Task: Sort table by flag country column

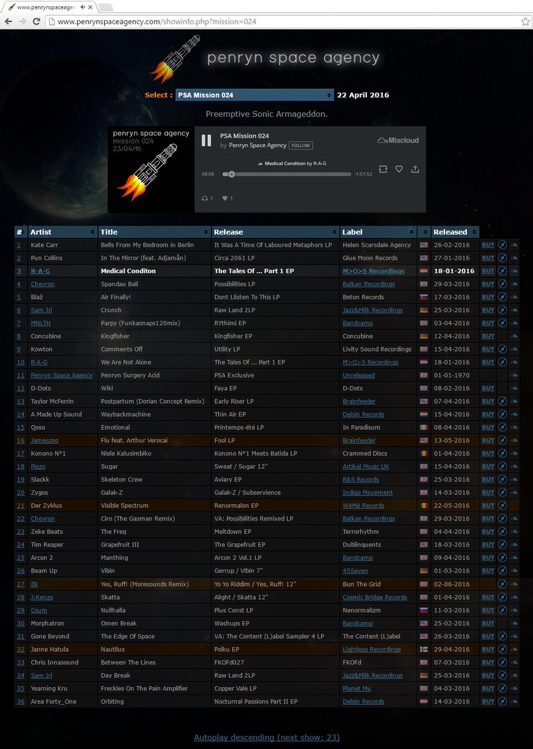Action: coord(424,232)
